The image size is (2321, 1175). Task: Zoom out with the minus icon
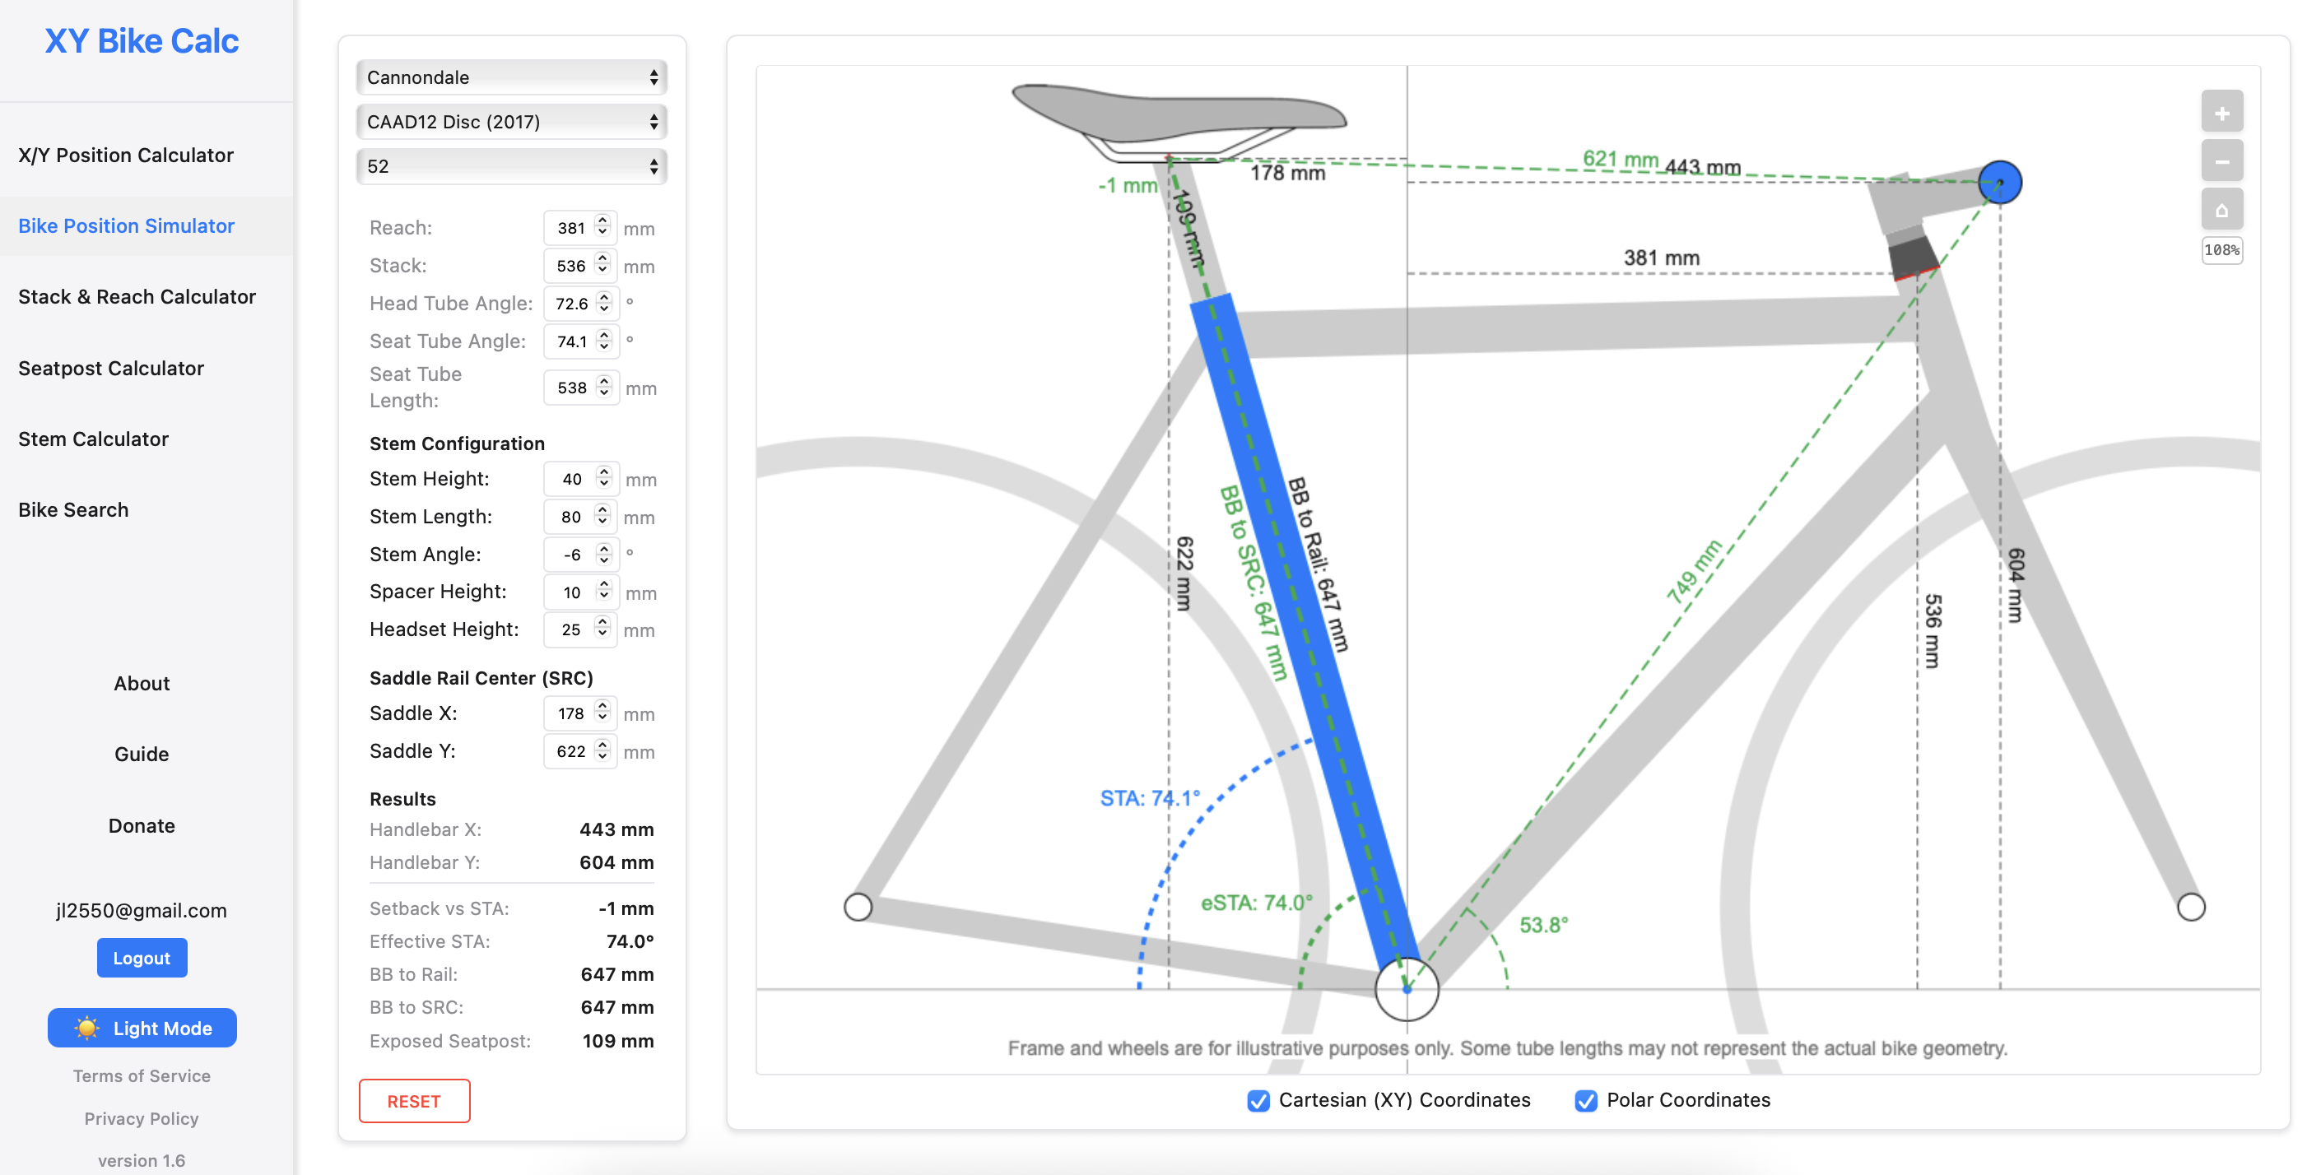(2221, 162)
